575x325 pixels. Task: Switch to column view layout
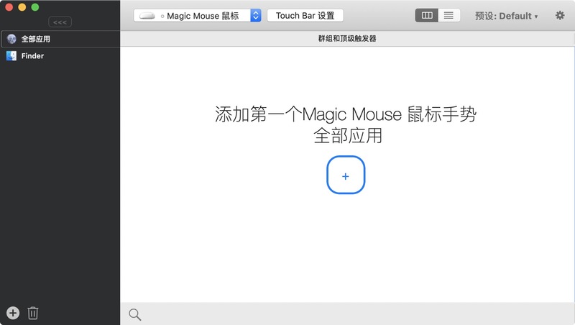pos(426,15)
